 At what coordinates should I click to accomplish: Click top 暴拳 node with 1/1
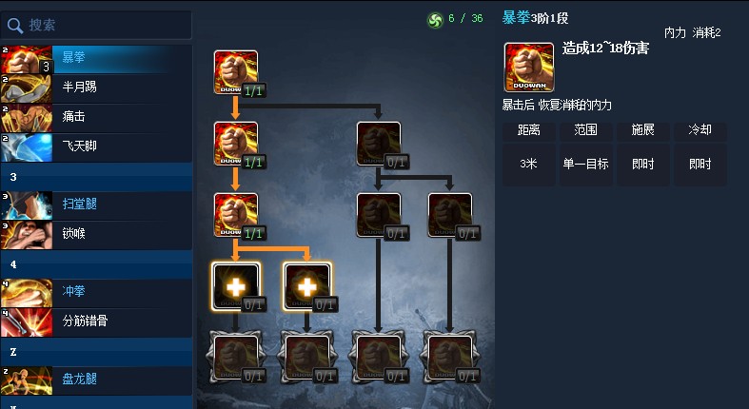[x=236, y=72]
